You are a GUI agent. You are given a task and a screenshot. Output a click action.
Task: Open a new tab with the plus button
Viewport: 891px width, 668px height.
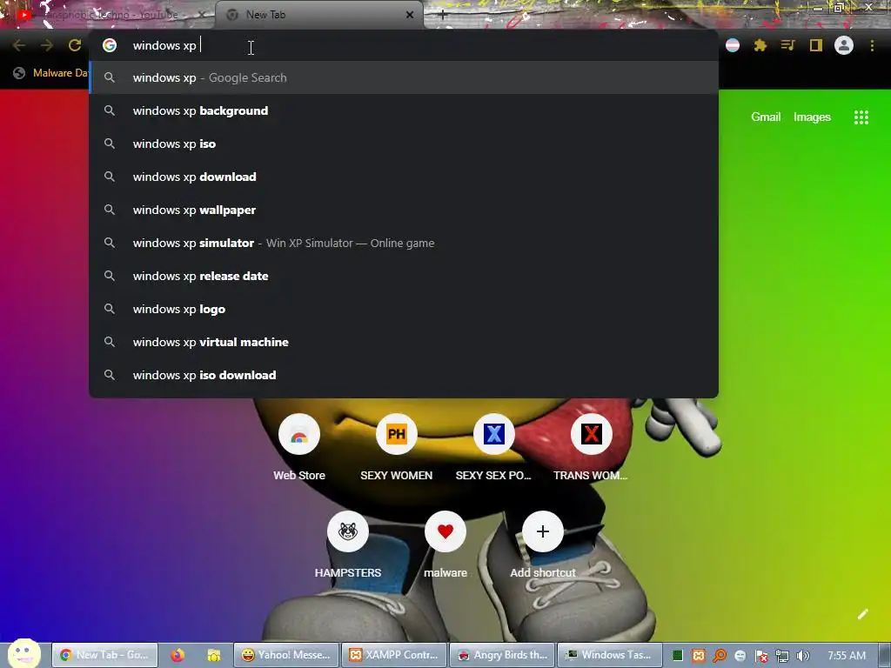coord(443,15)
